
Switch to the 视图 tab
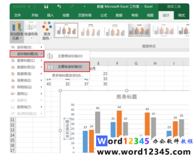(150, 15)
